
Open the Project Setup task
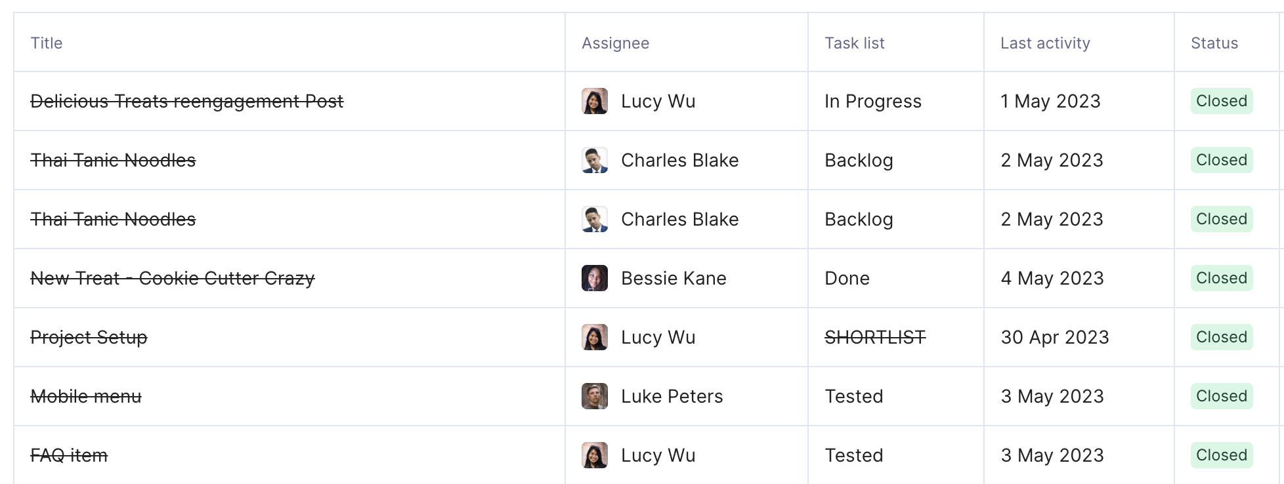pos(89,338)
